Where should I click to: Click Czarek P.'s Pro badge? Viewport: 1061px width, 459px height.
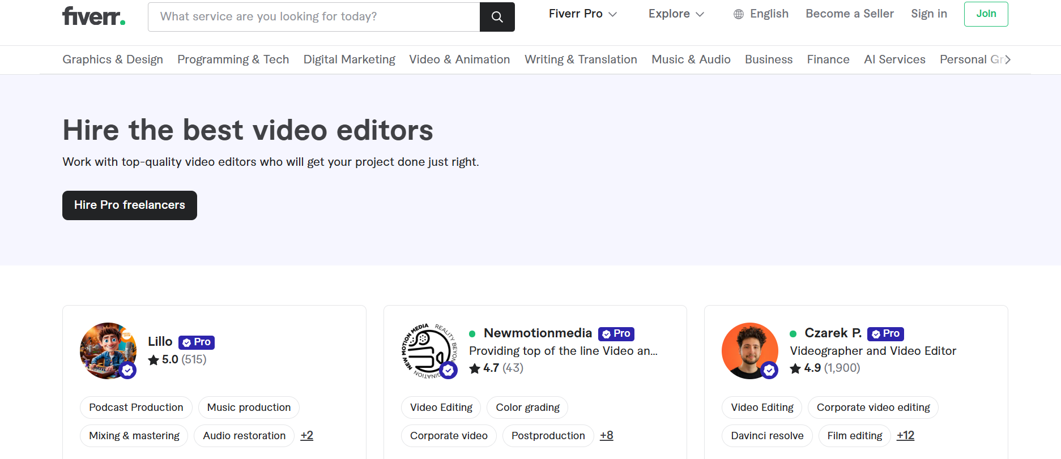(885, 334)
